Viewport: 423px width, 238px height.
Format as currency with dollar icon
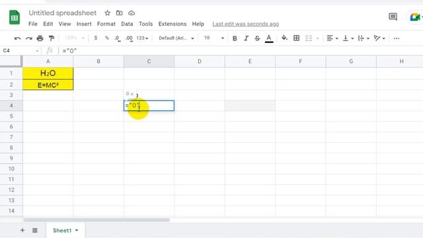[x=96, y=38]
